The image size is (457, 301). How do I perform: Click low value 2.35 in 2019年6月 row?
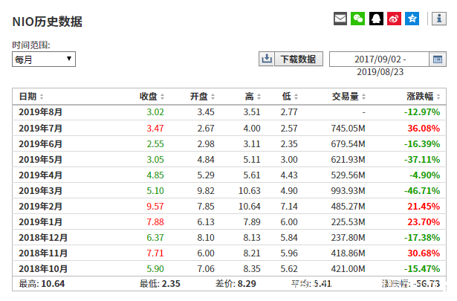289,144
